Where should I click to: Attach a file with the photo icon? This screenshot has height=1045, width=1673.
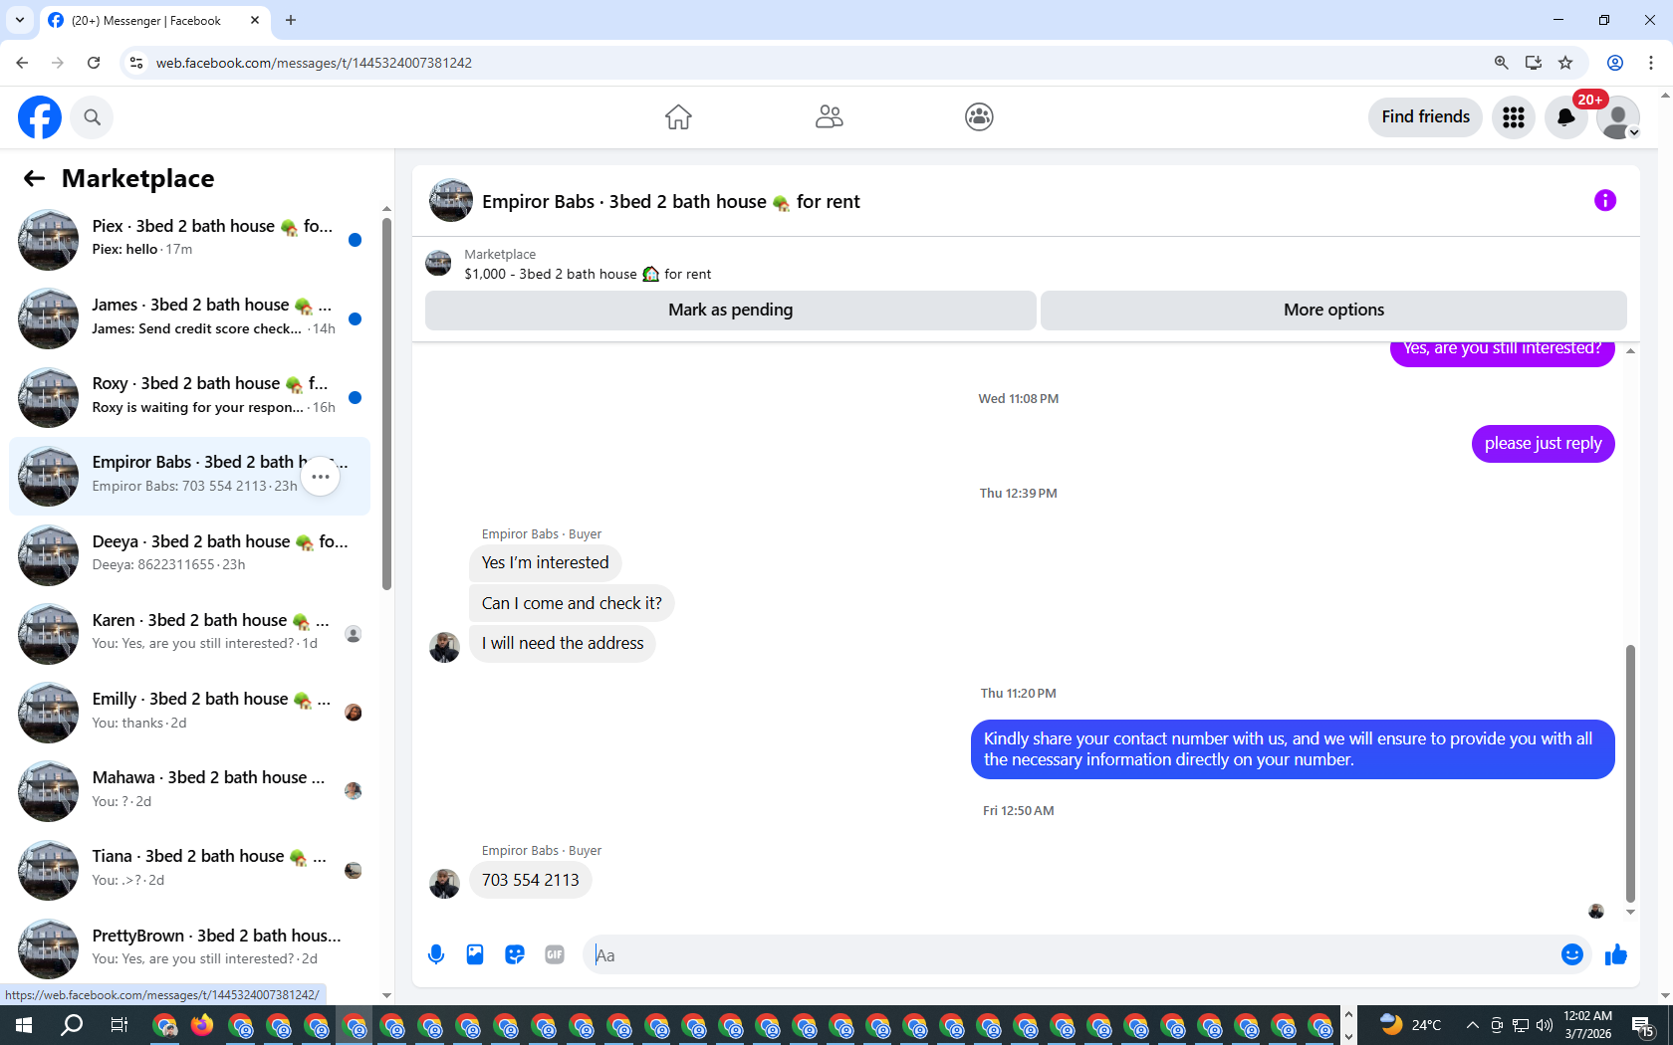click(475, 955)
